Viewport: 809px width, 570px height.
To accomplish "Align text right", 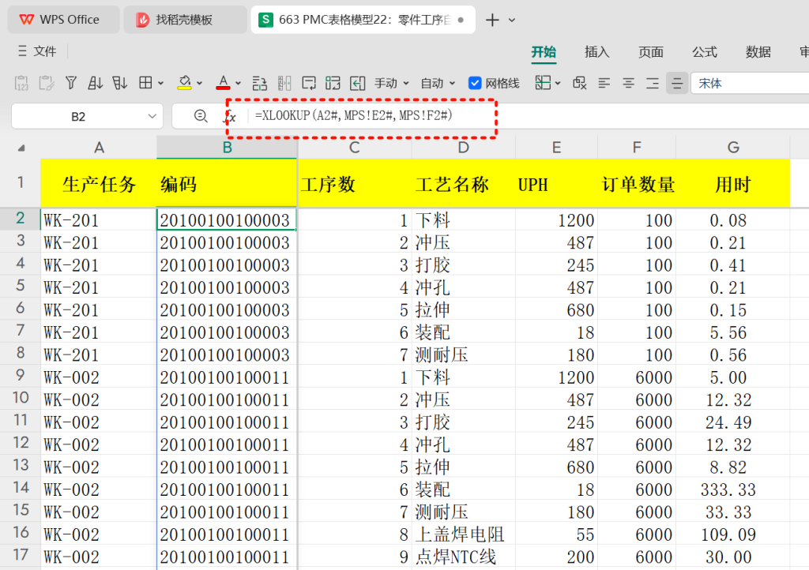I will coord(653,83).
